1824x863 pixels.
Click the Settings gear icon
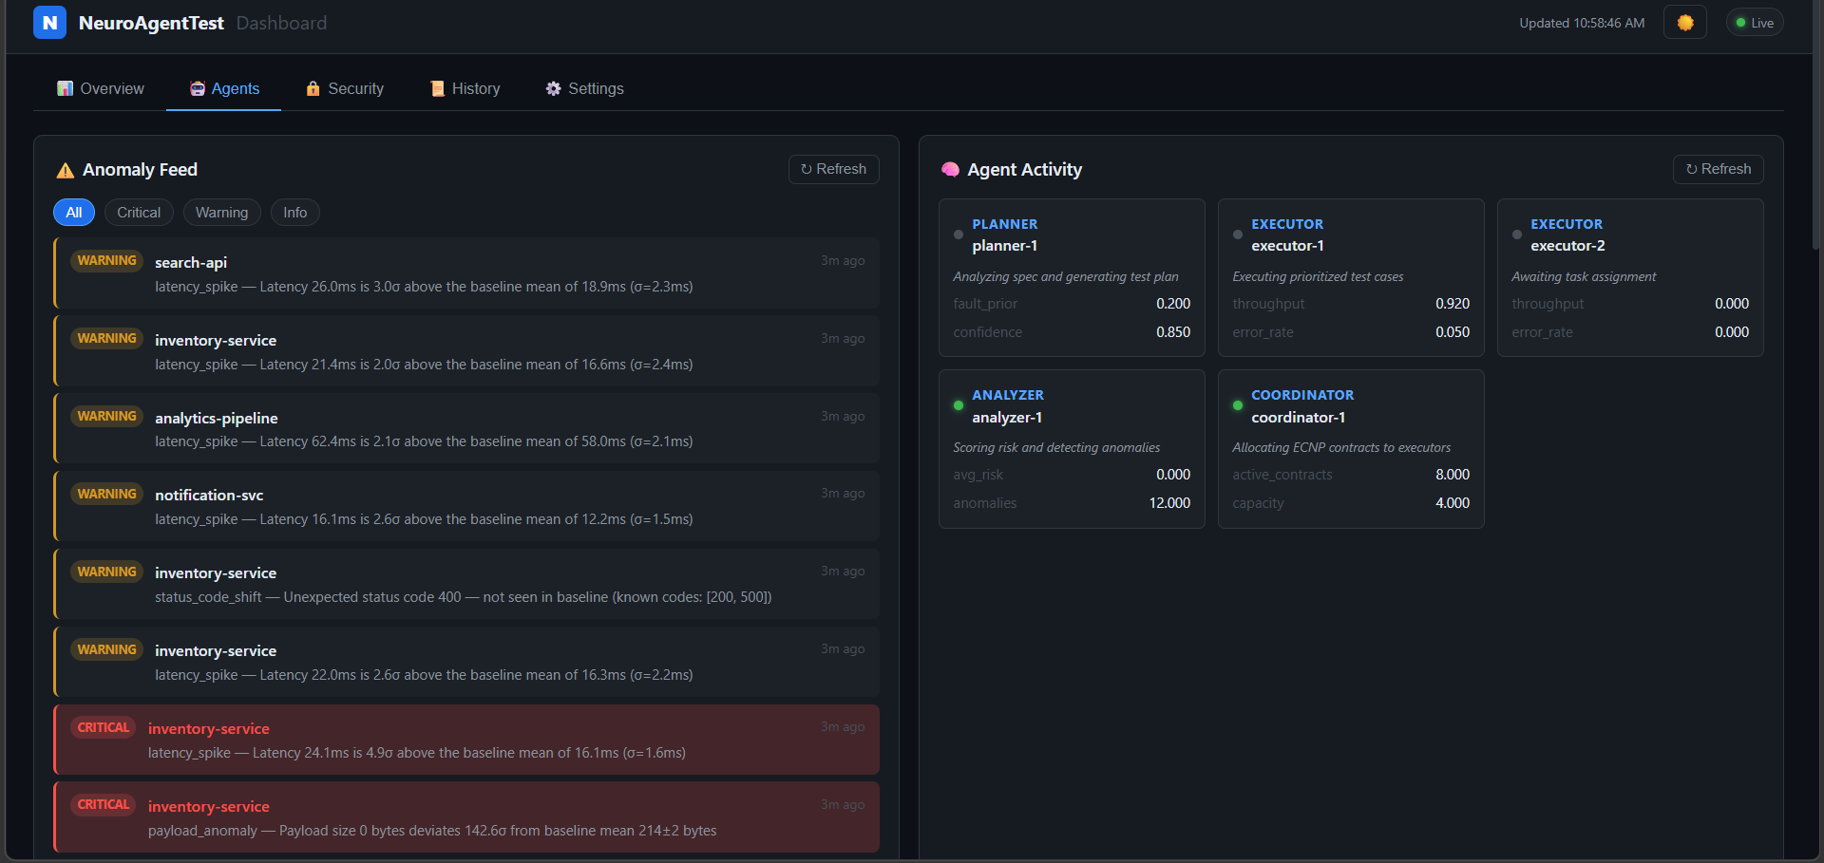(x=554, y=88)
